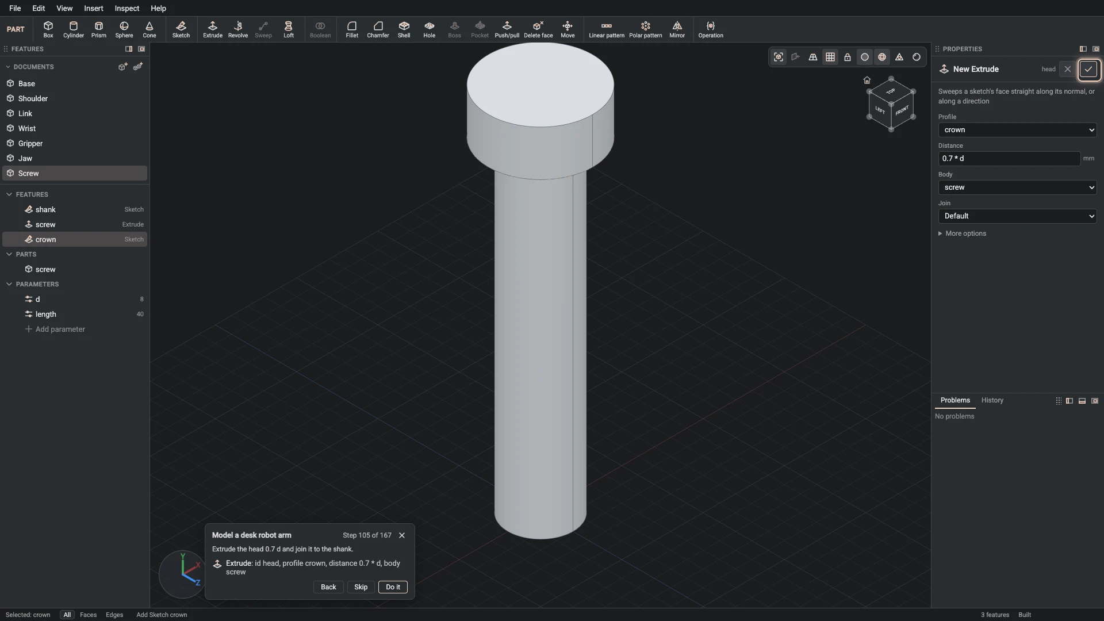Click the Distance field with 0.7 * d
The height and width of the screenshot is (621, 1104).
(x=1009, y=159)
